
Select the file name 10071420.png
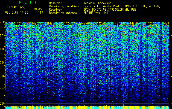click(x=15, y=7)
